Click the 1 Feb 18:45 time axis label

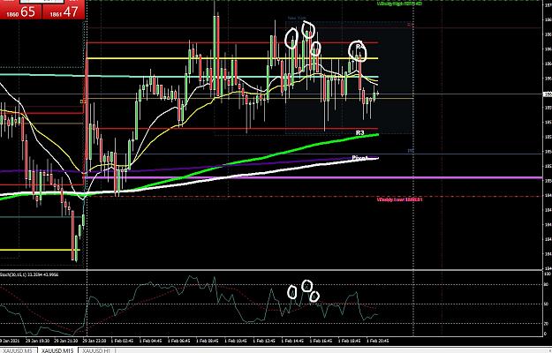coord(350,341)
